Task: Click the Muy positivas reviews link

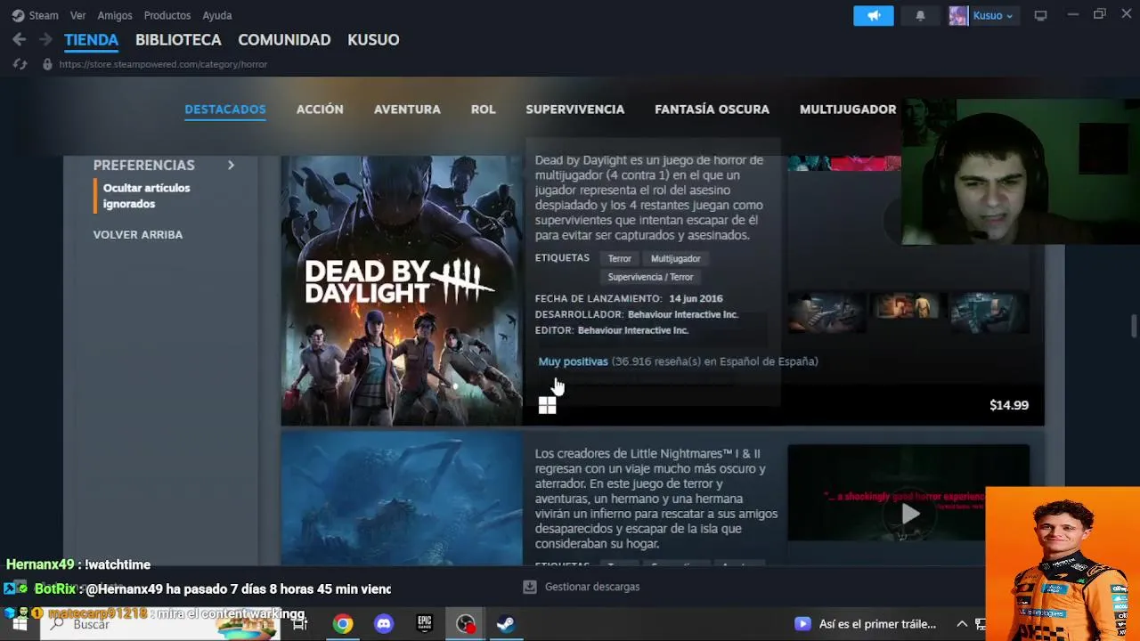Action: click(x=573, y=361)
